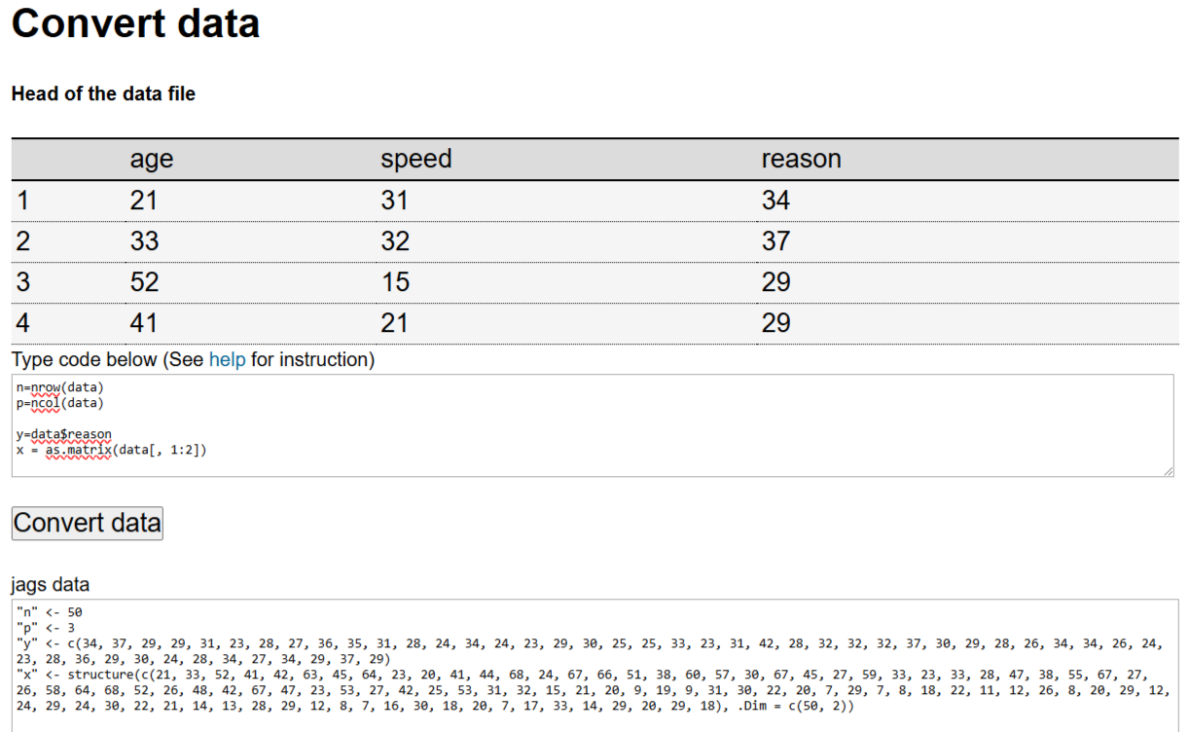The width and height of the screenshot is (1189, 732).
Task: Open the help link for instructions
Action: tap(227, 359)
